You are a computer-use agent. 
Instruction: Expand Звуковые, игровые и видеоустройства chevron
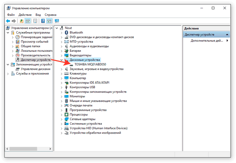pos(61,69)
